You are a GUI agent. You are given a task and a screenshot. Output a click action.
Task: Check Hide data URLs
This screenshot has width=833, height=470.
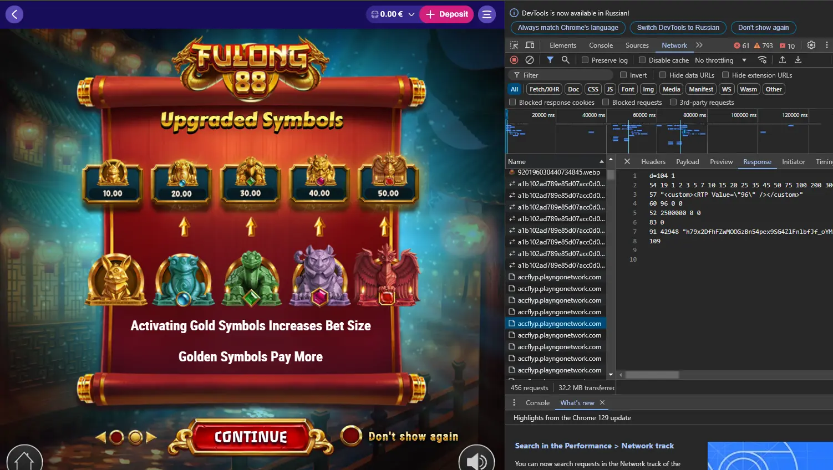(x=663, y=75)
